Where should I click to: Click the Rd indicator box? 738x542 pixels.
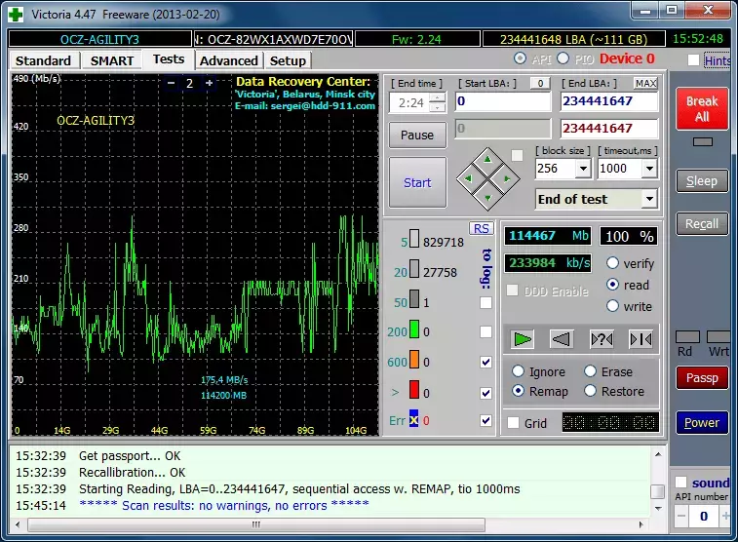(687, 336)
